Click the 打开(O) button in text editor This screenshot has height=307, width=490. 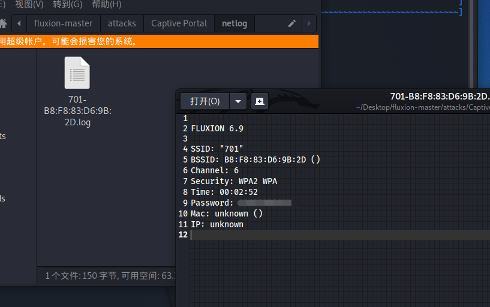pyautogui.click(x=205, y=101)
